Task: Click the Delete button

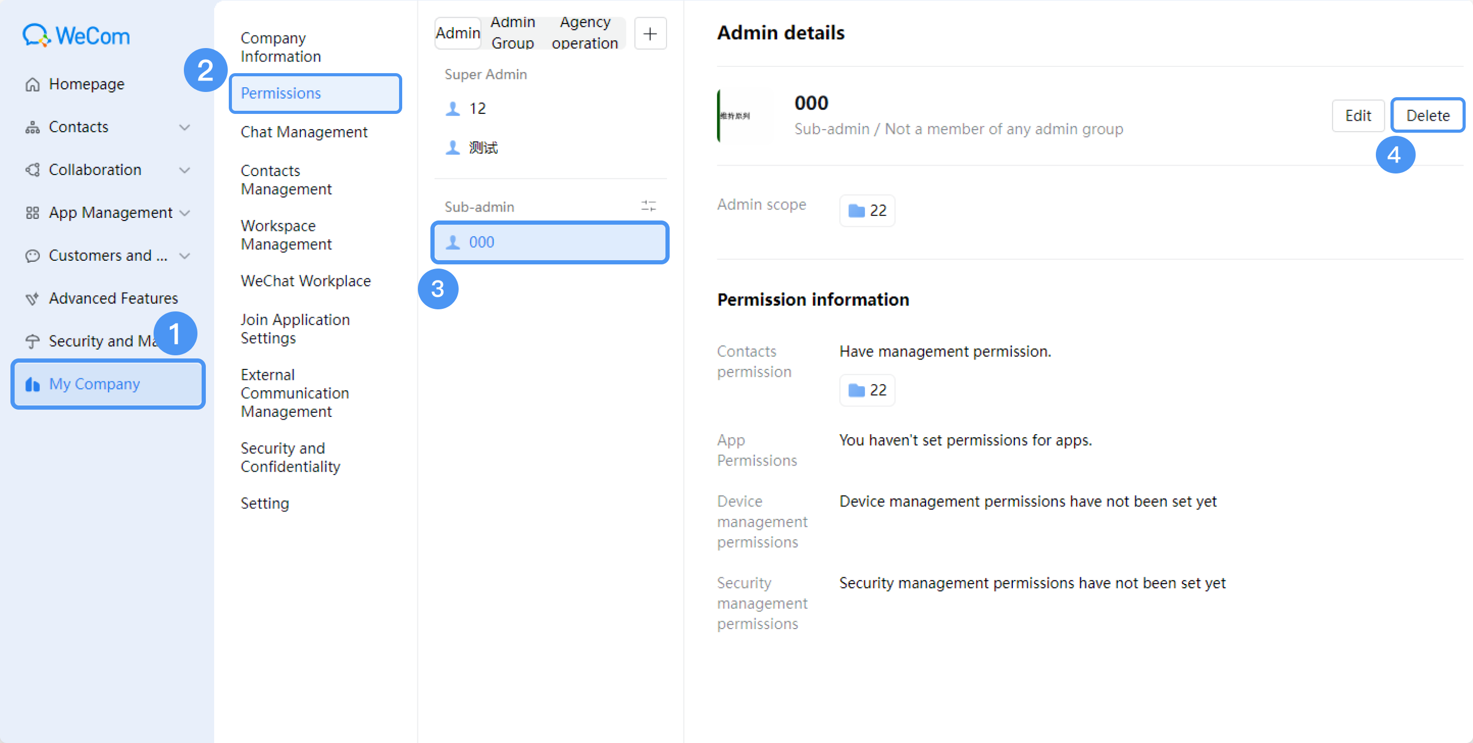Action: (1427, 115)
